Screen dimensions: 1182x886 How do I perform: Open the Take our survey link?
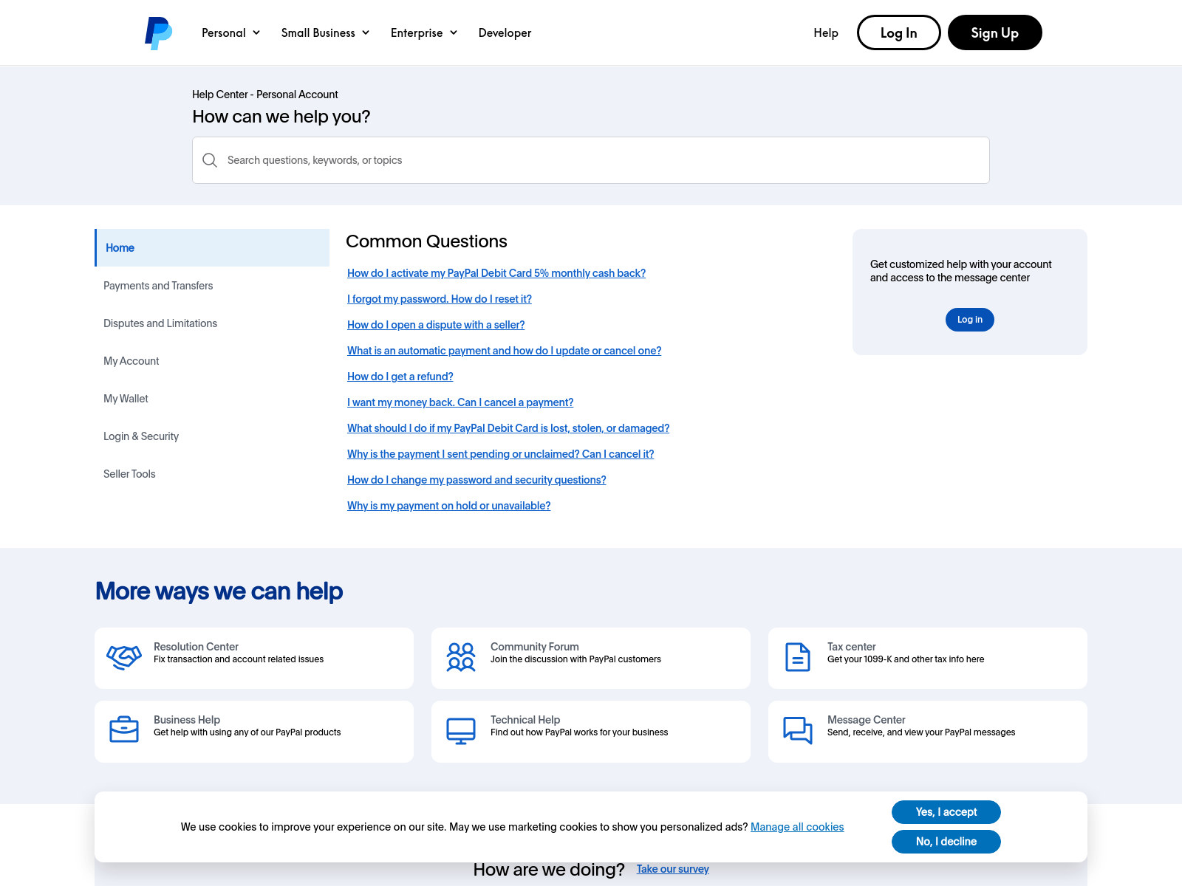pyautogui.click(x=673, y=869)
